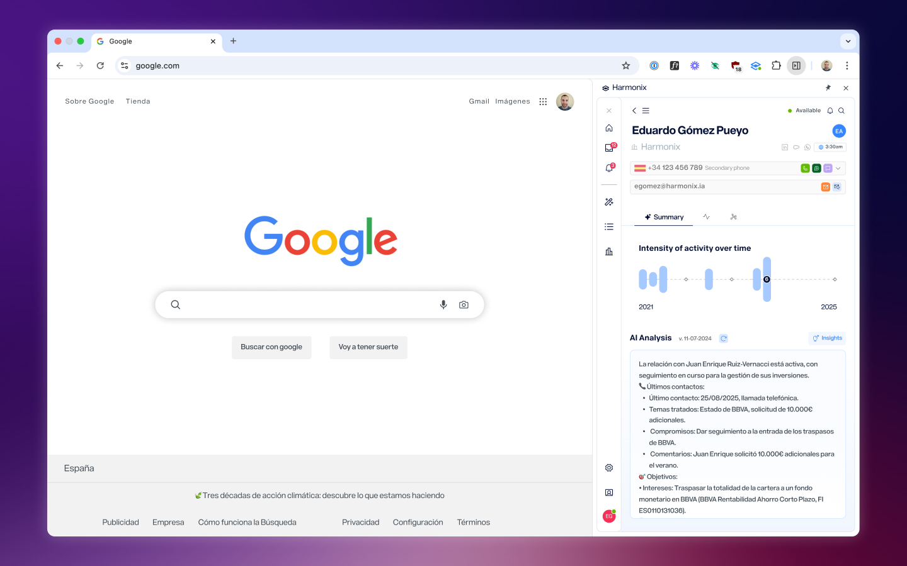Pin the Harmonix side panel
Image resolution: width=907 pixels, height=566 pixels.
click(x=828, y=88)
